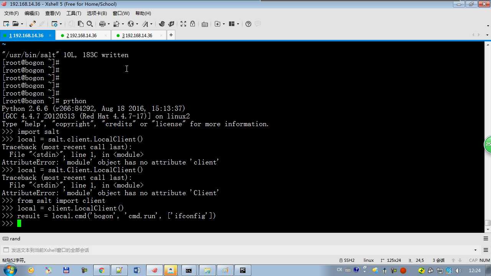491x276 pixels.
Task: Open the quick command bar menu icon
Action: coord(486,238)
